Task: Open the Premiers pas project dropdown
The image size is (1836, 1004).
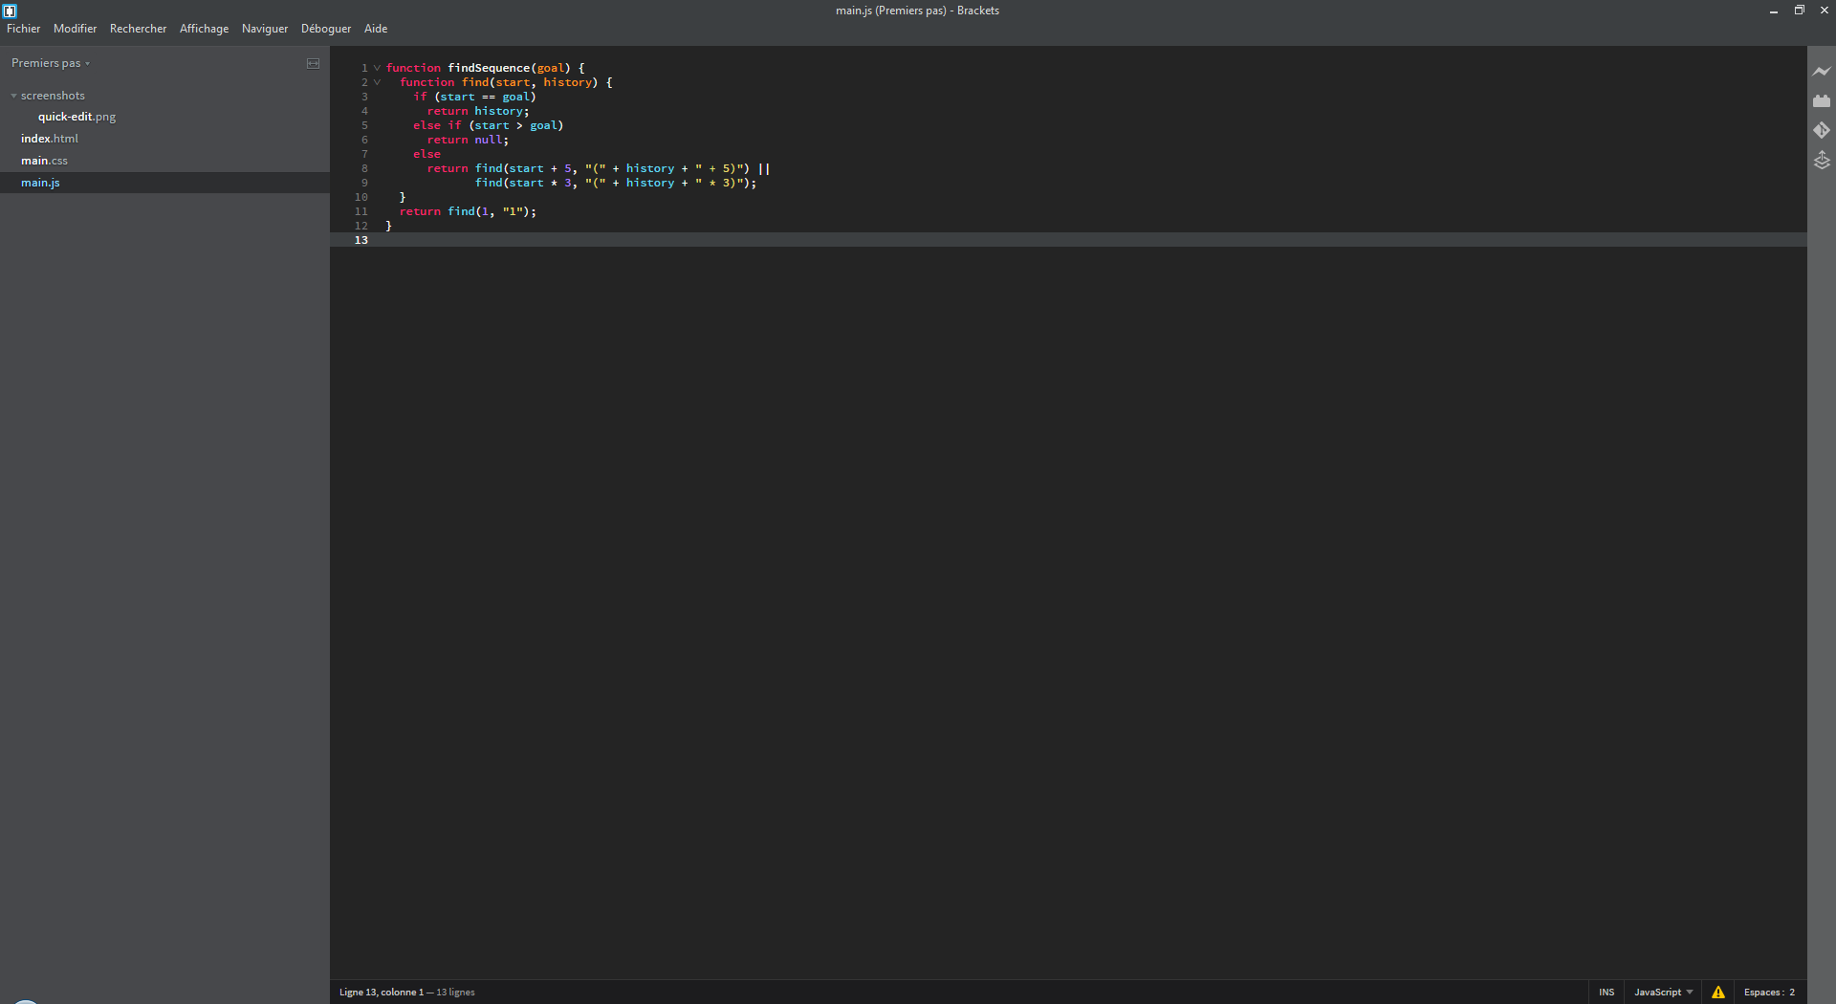Action: tap(51, 63)
